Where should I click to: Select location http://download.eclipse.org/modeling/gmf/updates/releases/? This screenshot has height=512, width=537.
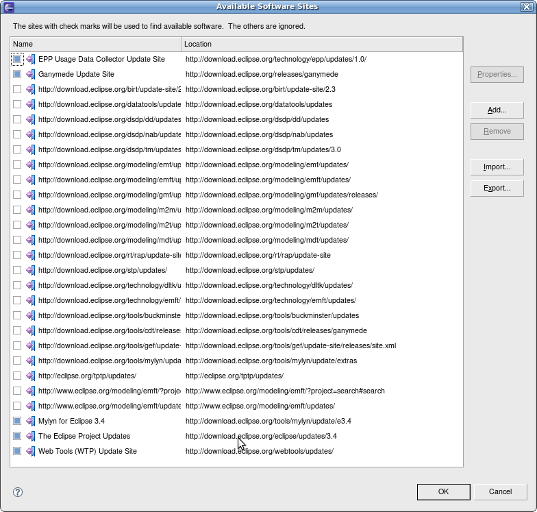282,195
